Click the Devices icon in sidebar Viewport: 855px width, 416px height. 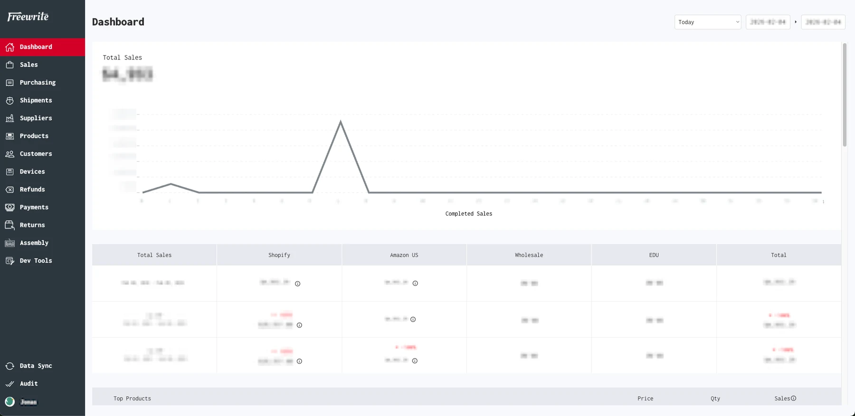(9, 171)
